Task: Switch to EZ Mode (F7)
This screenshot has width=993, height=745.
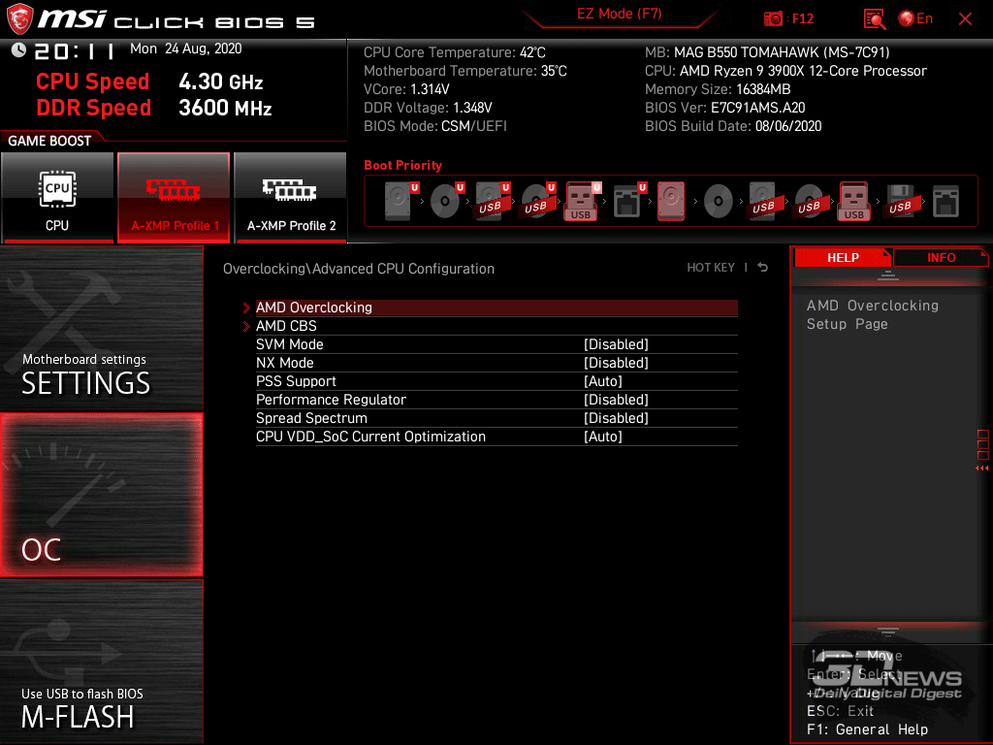Action: point(619,14)
